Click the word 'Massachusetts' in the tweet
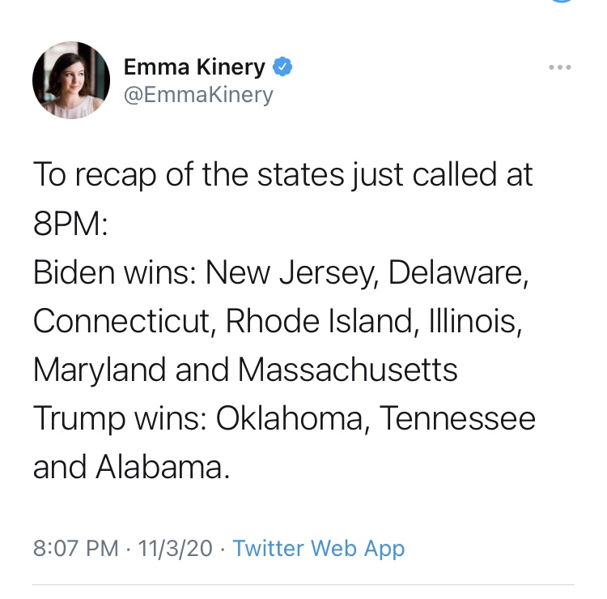This screenshot has height=599, width=607. tap(348, 370)
